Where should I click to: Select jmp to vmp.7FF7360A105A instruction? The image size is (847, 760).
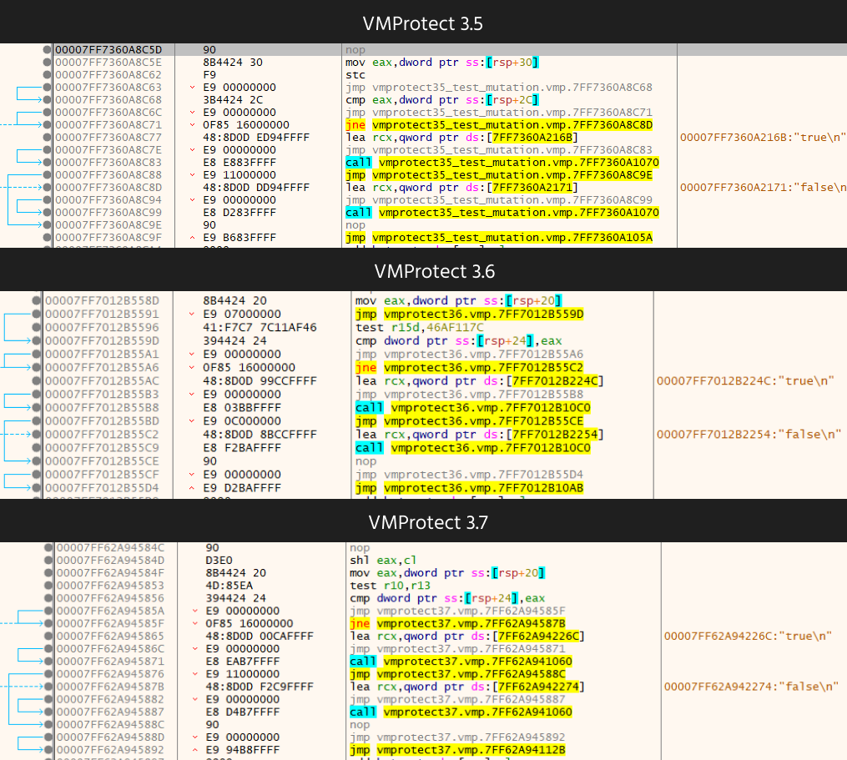coord(499,238)
